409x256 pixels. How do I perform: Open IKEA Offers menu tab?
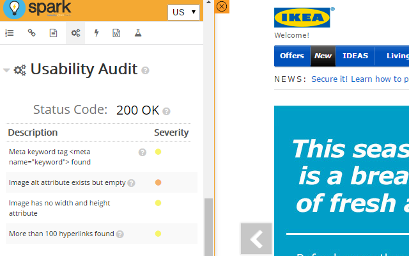pyautogui.click(x=292, y=56)
